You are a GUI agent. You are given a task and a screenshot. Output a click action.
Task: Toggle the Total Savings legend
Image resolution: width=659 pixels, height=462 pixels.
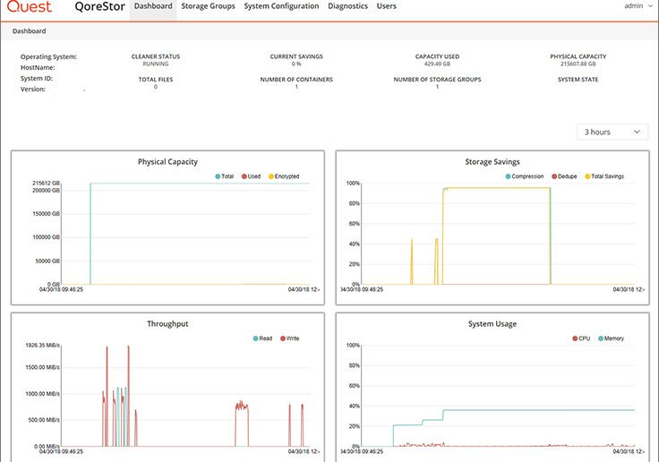click(604, 176)
